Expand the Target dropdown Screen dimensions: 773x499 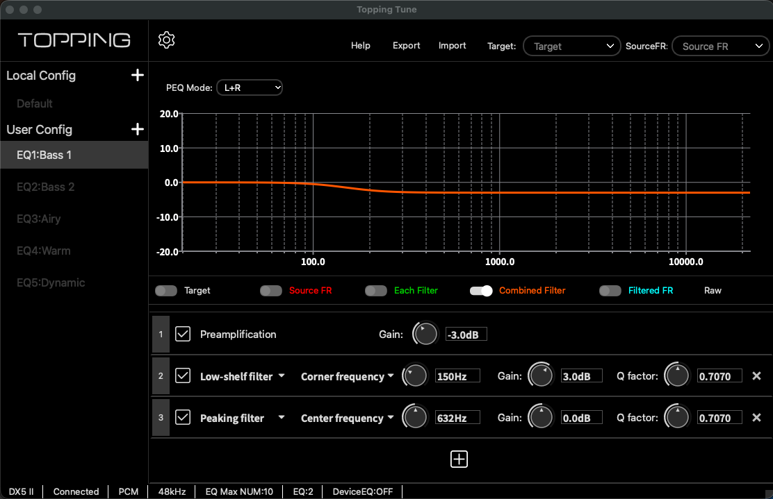(571, 46)
